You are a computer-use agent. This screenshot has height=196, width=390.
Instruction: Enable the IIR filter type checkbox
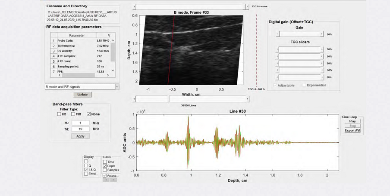tap(59, 114)
